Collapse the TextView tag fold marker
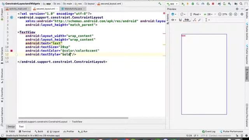249x140 pixels. 16,32
